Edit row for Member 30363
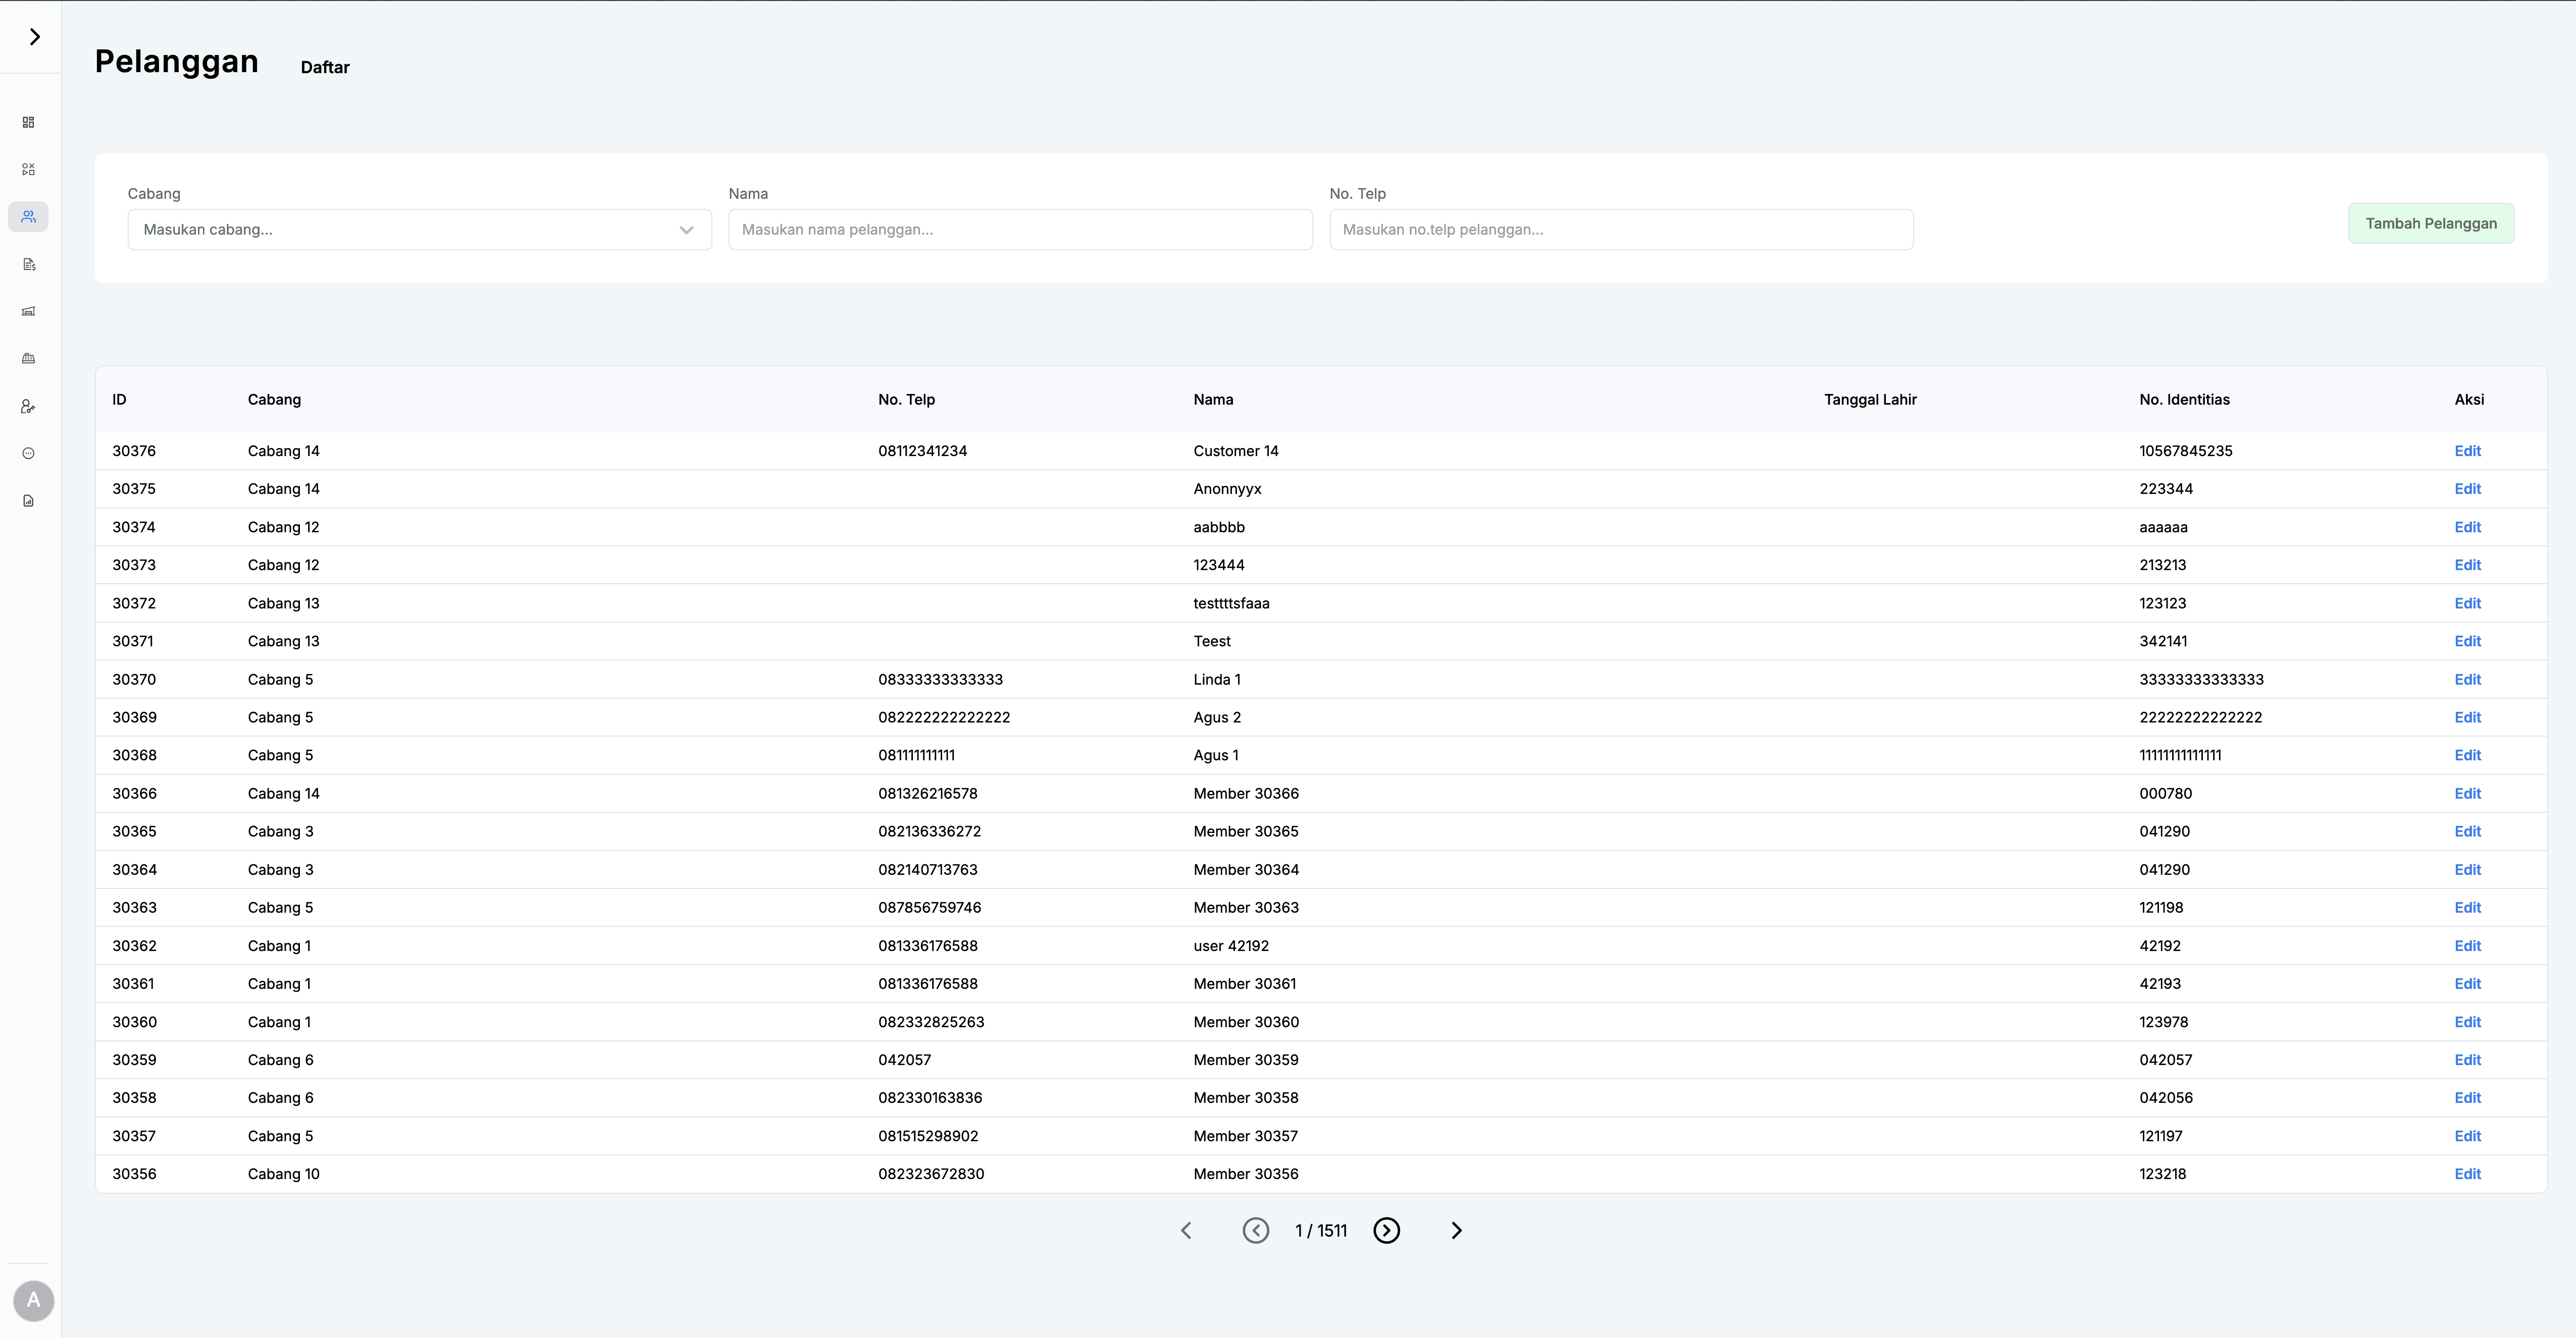Image resolution: width=2576 pixels, height=1338 pixels. pos(2467,908)
